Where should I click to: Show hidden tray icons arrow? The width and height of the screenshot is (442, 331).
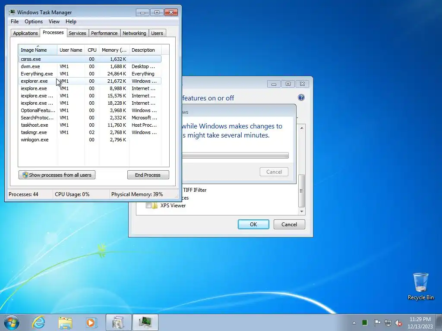(354, 323)
